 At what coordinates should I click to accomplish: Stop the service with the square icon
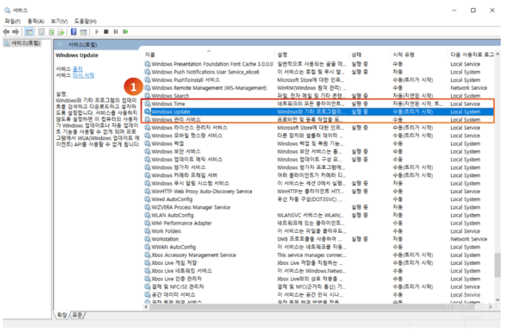(106, 32)
